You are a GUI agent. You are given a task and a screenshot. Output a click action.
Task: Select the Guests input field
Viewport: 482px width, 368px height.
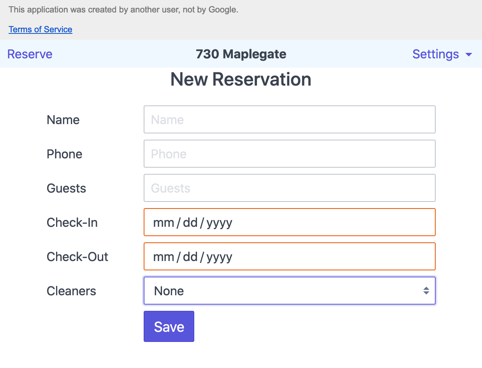pos(290,188)
